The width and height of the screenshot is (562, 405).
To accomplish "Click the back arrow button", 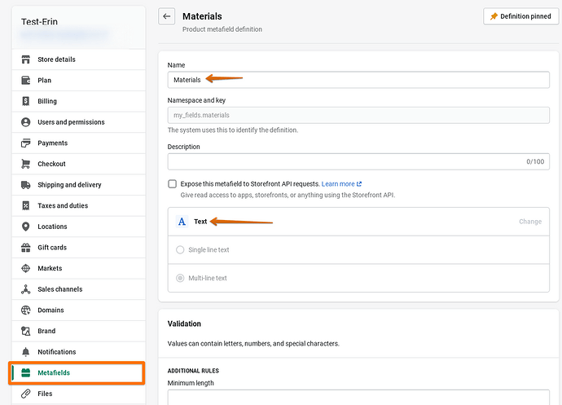I will coord(167,16).
